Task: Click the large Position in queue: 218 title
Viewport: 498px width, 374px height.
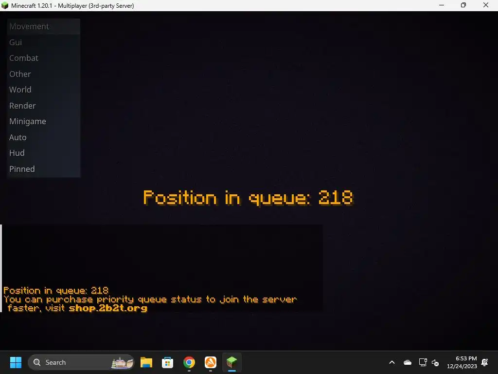Action: [248, 198]
